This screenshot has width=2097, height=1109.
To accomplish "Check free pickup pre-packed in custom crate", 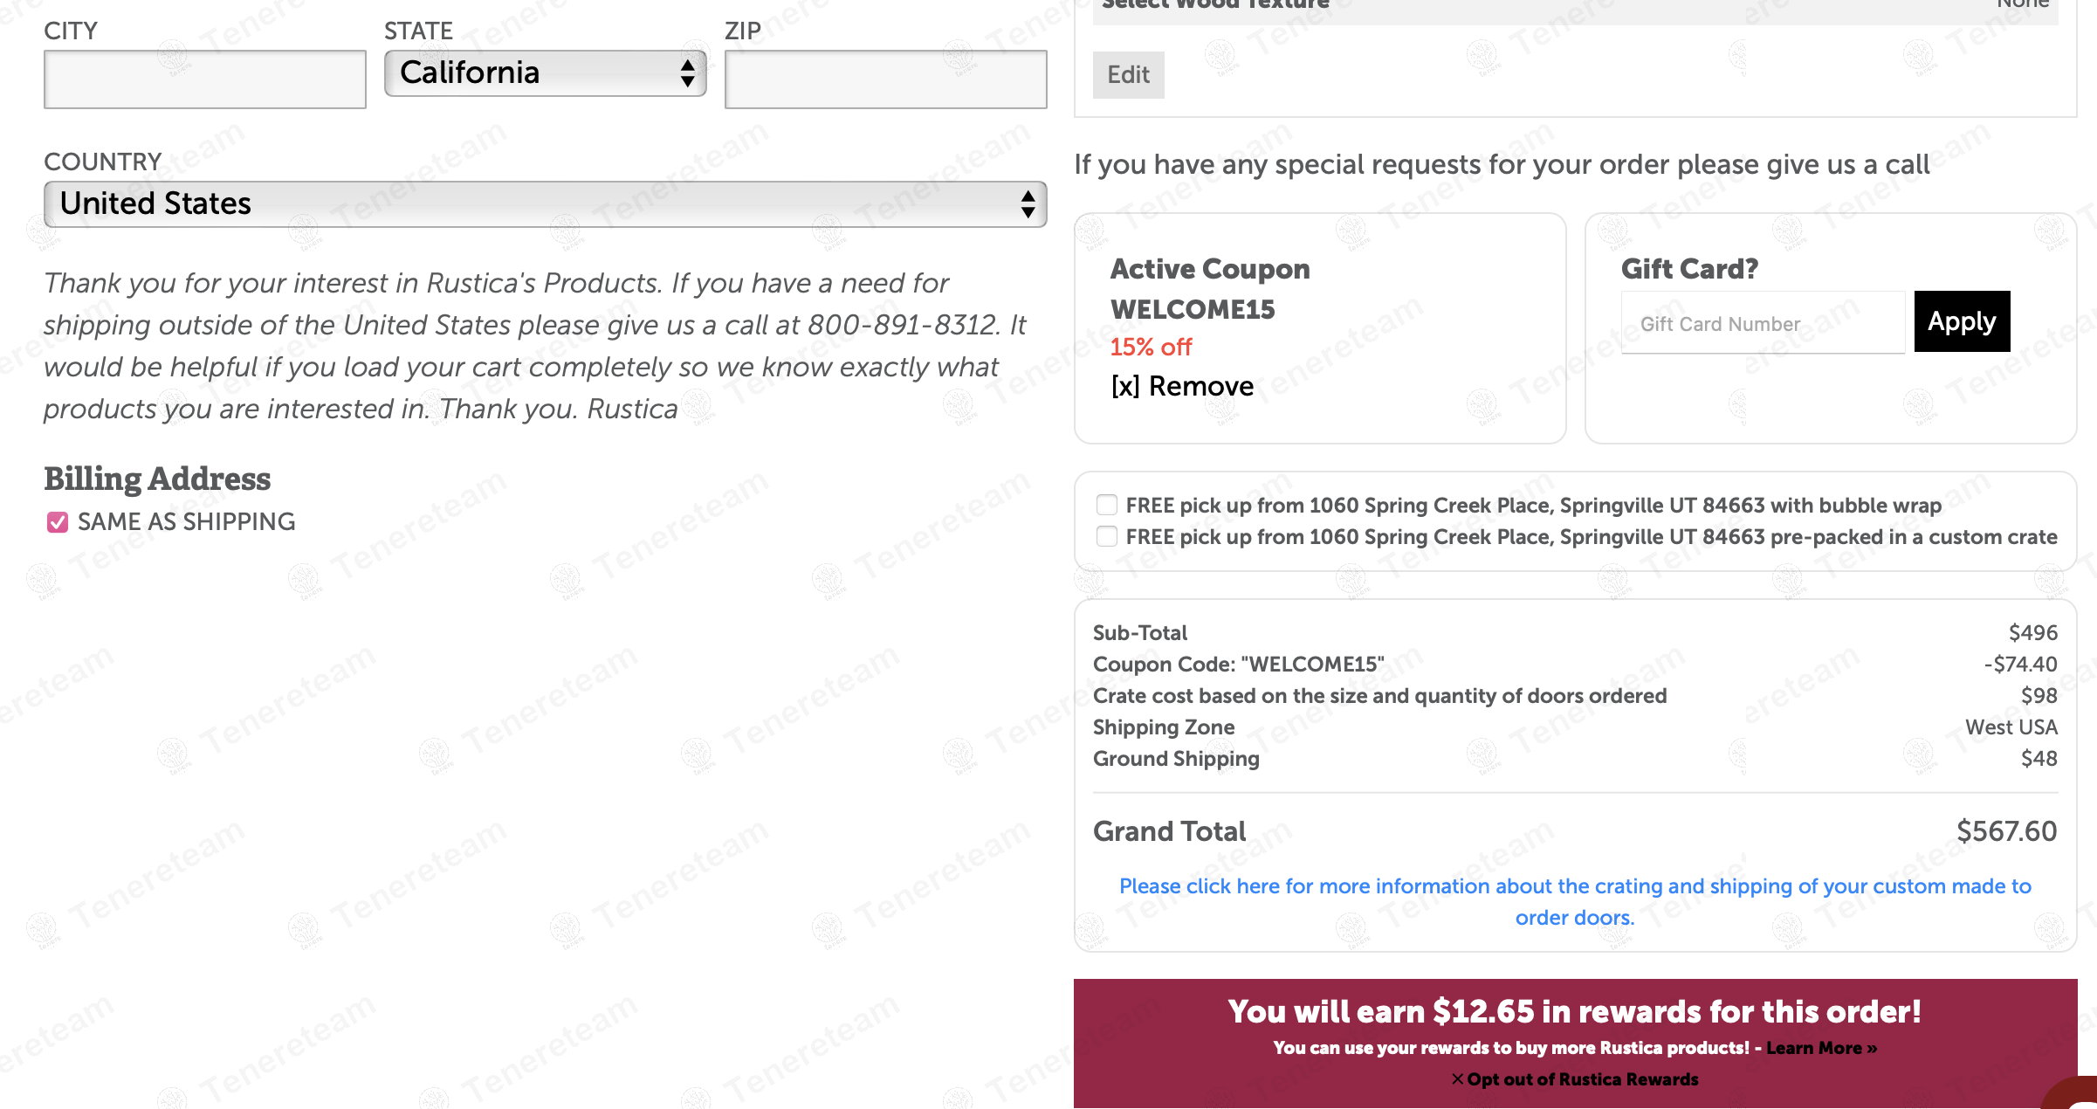I will [x=1107, y=536].
